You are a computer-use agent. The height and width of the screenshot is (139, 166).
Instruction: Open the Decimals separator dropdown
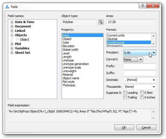pos(139,80)
